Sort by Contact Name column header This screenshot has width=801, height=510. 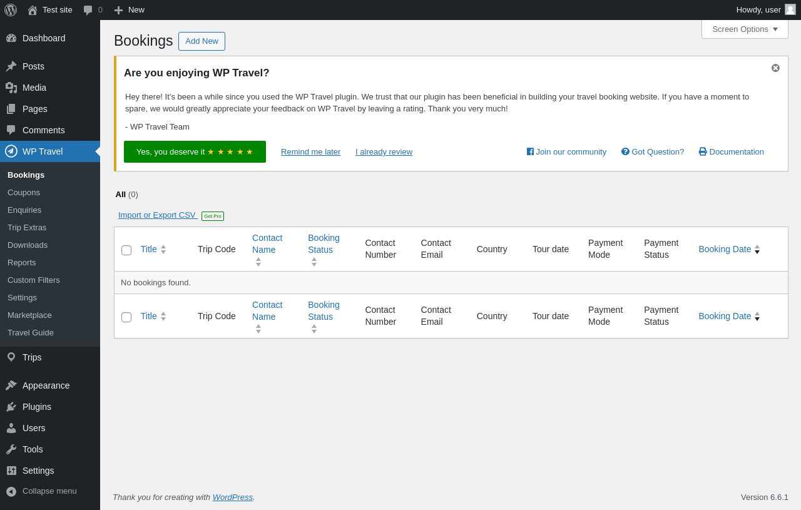(267, 243)
